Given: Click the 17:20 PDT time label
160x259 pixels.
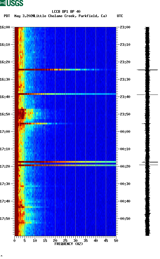Looking at the screenshot, I should [5, 166].
